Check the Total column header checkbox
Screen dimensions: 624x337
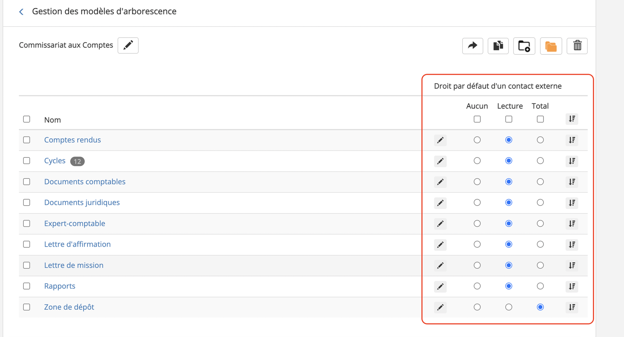[540, 119]
